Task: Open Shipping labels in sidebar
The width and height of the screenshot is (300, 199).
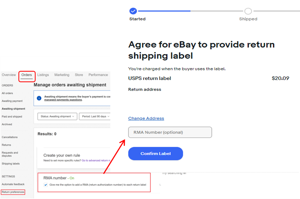Action: (x=11, y=163)
